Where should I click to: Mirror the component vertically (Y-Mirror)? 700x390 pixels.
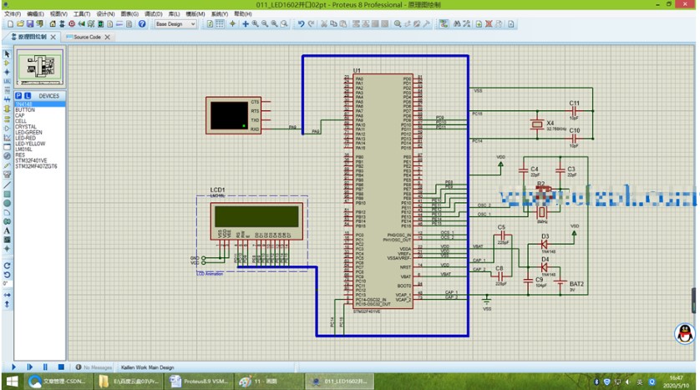(7, 304)
